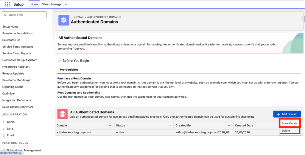Open the Status column dropdown arrow

[x=169, y=126]
